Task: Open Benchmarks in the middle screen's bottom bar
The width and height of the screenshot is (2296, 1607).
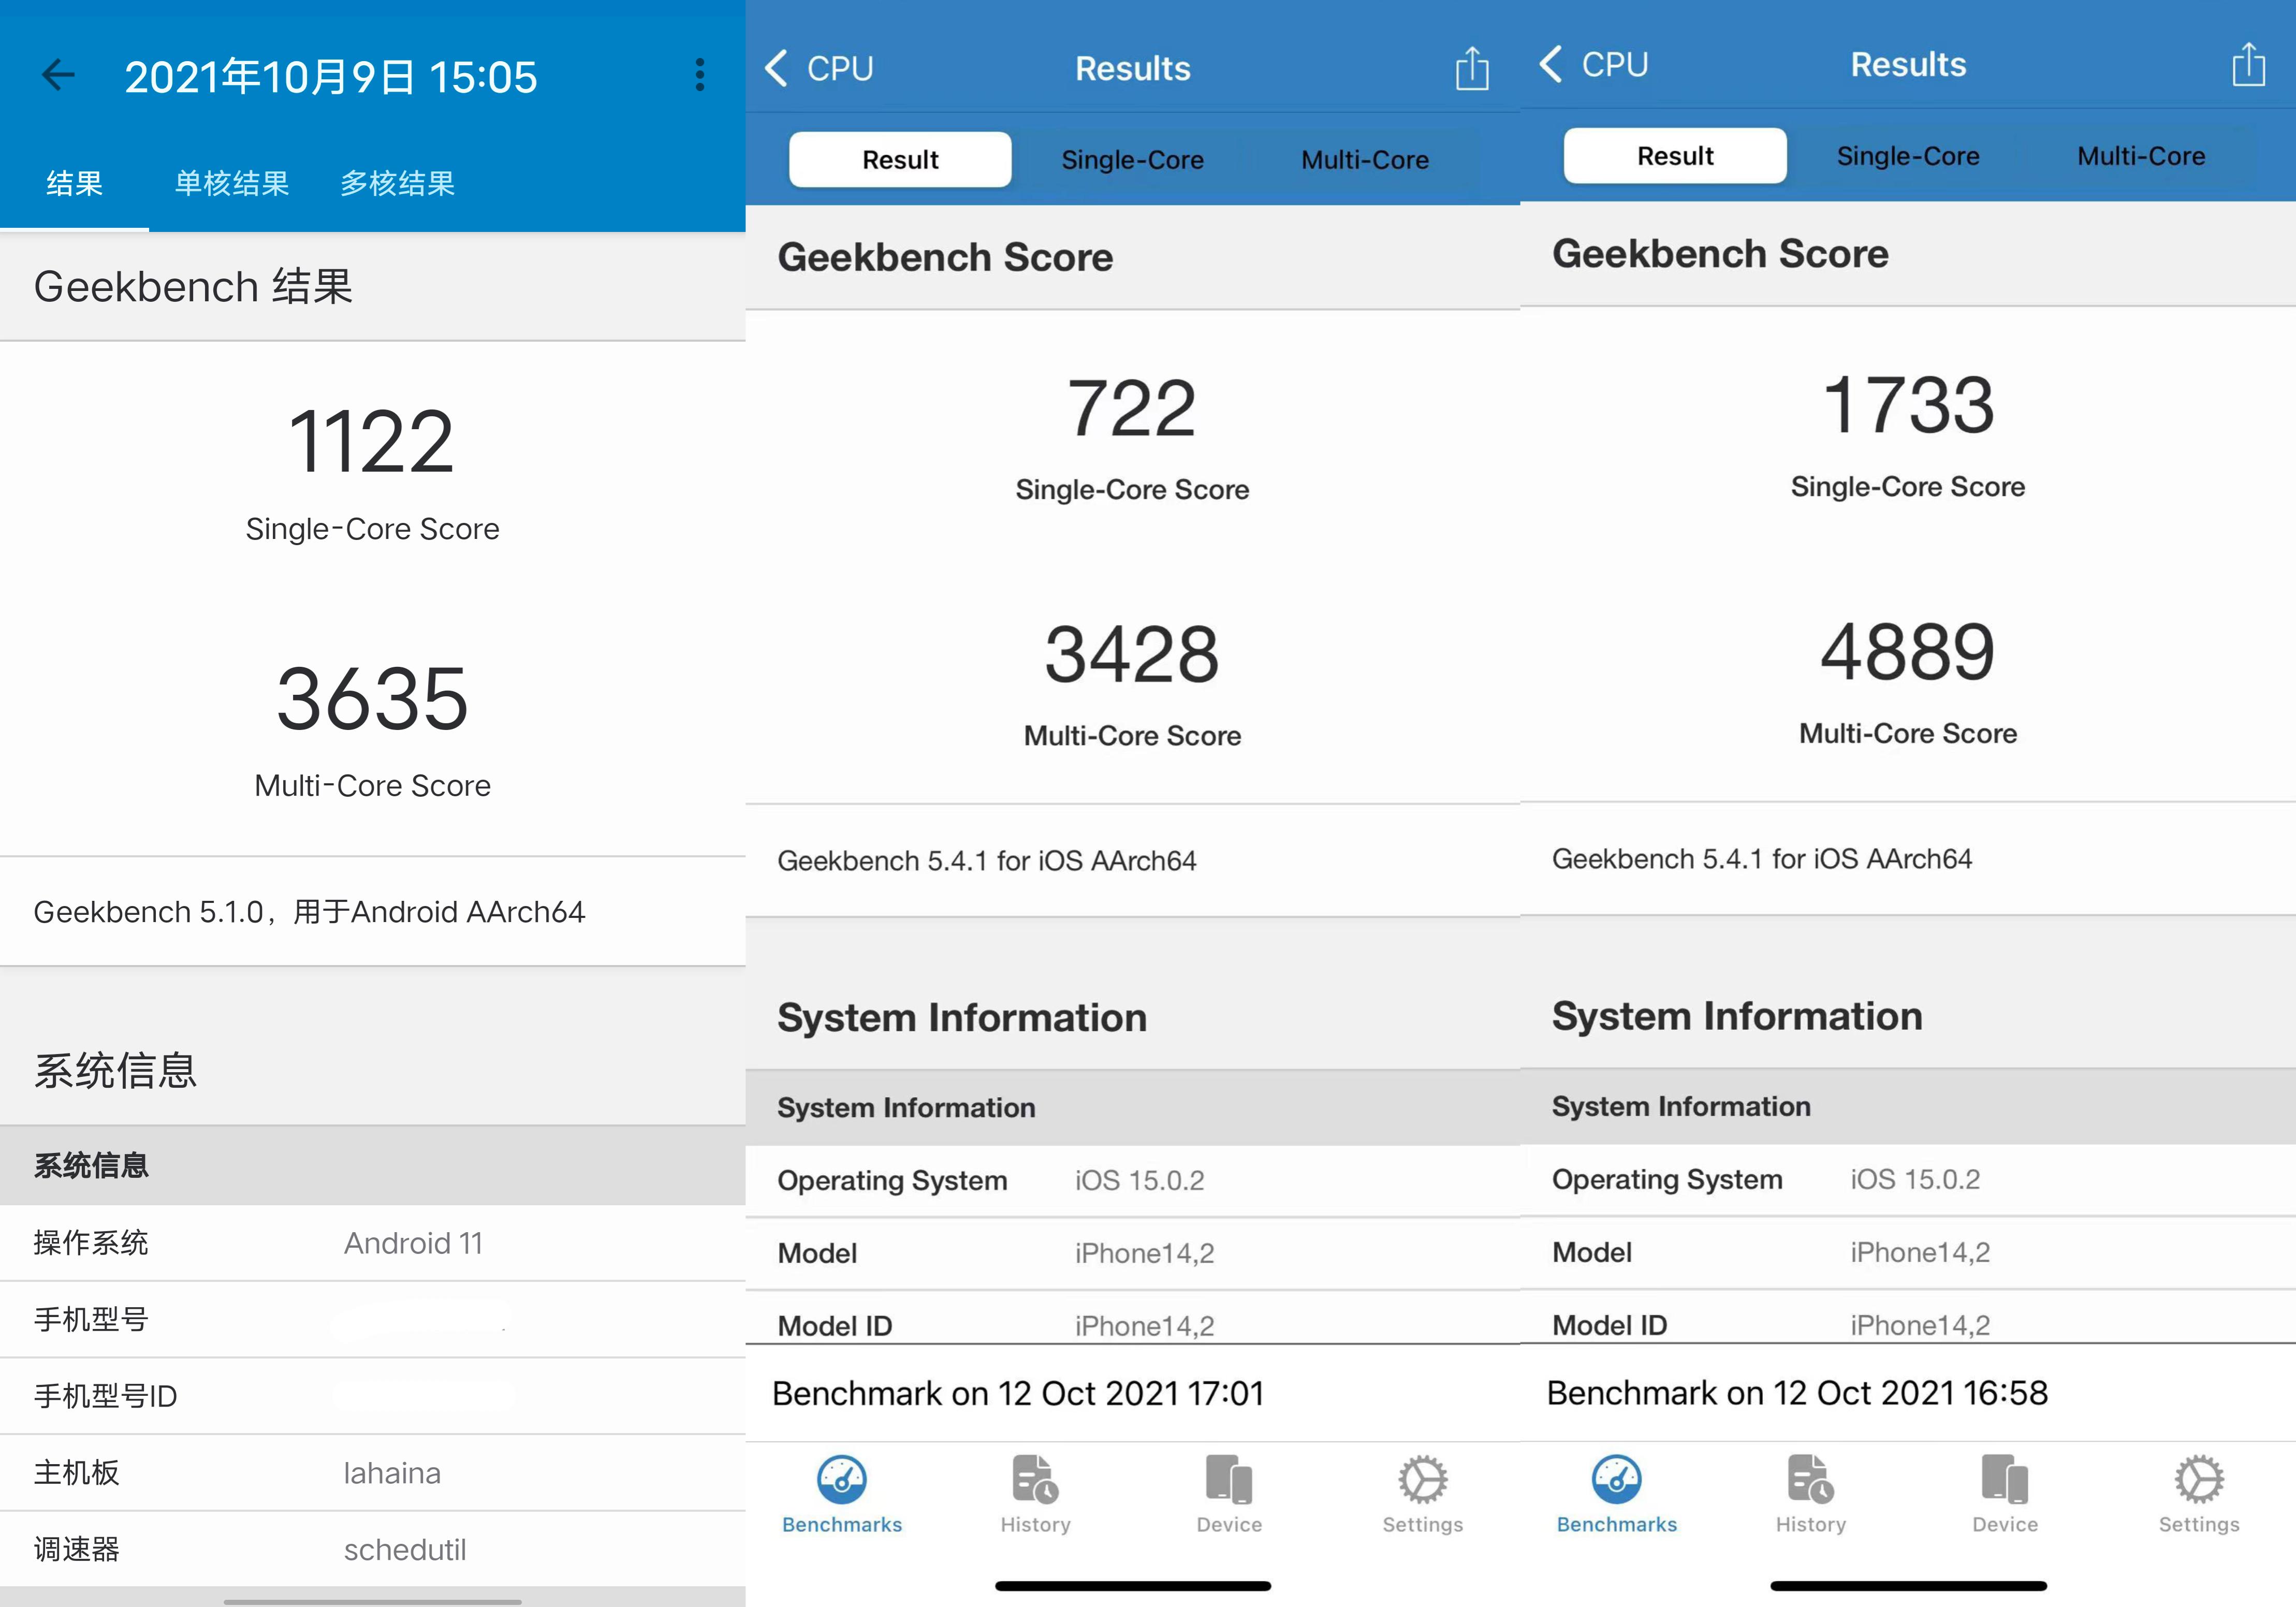Action: click(x=842, y=1495)
